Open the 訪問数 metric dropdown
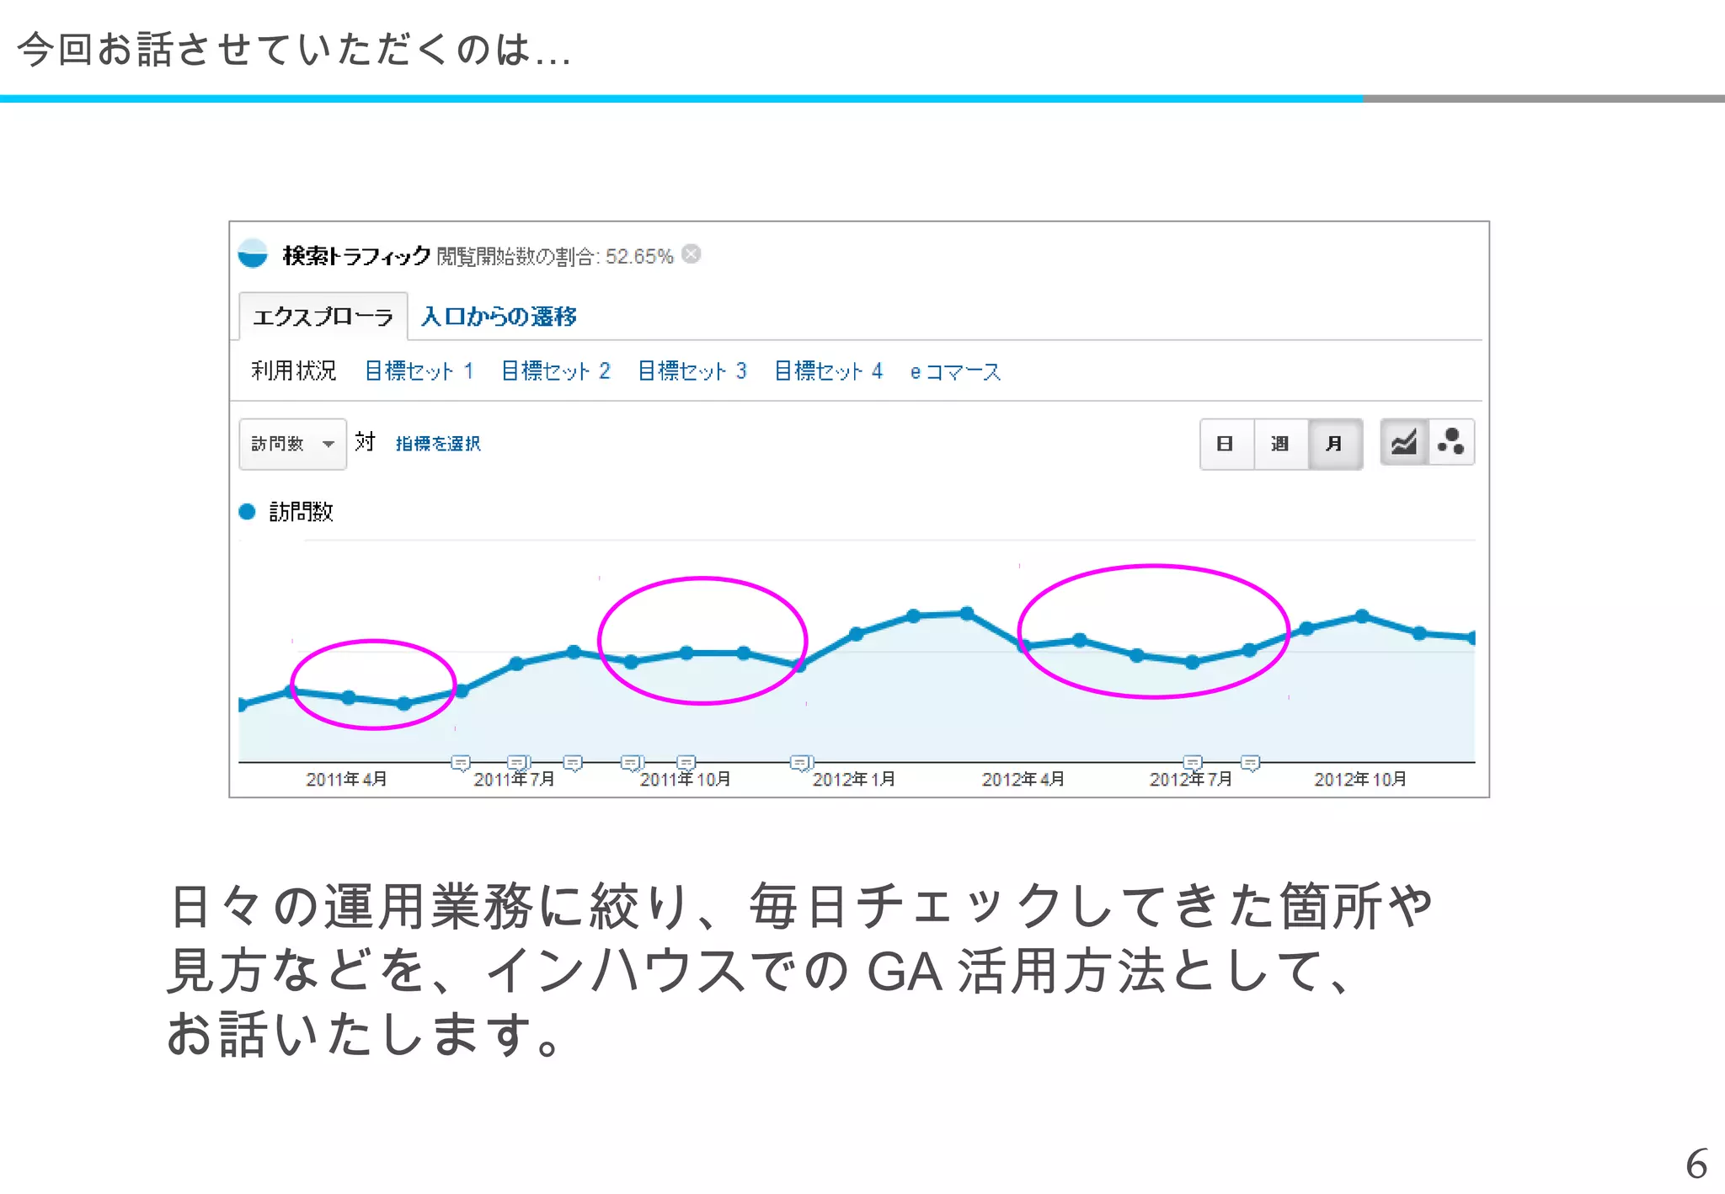The image size is (1725, 1194). click(292, 444)
